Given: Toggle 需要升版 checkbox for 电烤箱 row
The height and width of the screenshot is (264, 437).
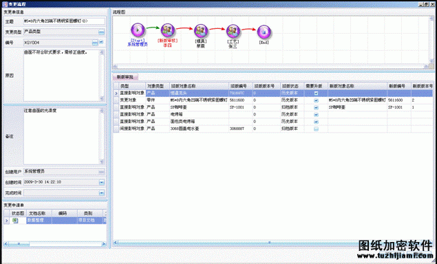Looking at the screenshot, I should 316,114.
